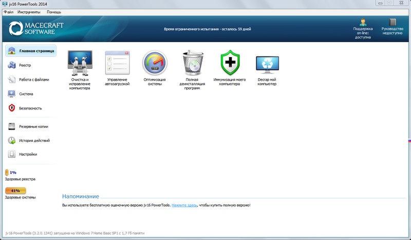Click the jv16 PowerTools version status text
Image resolution: width=411 pixels, height=240 pixels.
pyautogui.click(x=75, y=233)
